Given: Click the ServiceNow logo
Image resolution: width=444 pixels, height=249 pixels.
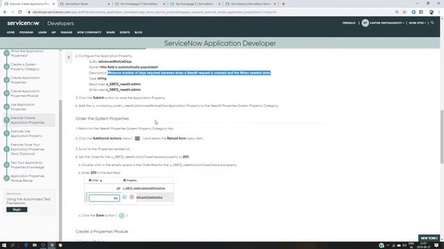Looking at the screenshot, I should tap(23, 23).
